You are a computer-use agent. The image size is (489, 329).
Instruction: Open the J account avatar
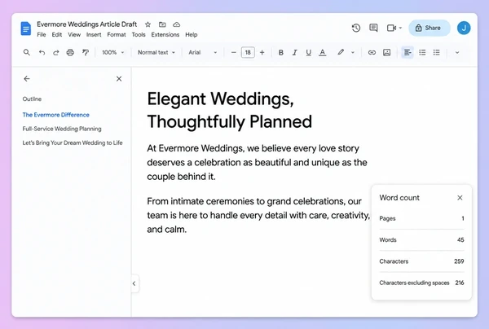point(464,28)
